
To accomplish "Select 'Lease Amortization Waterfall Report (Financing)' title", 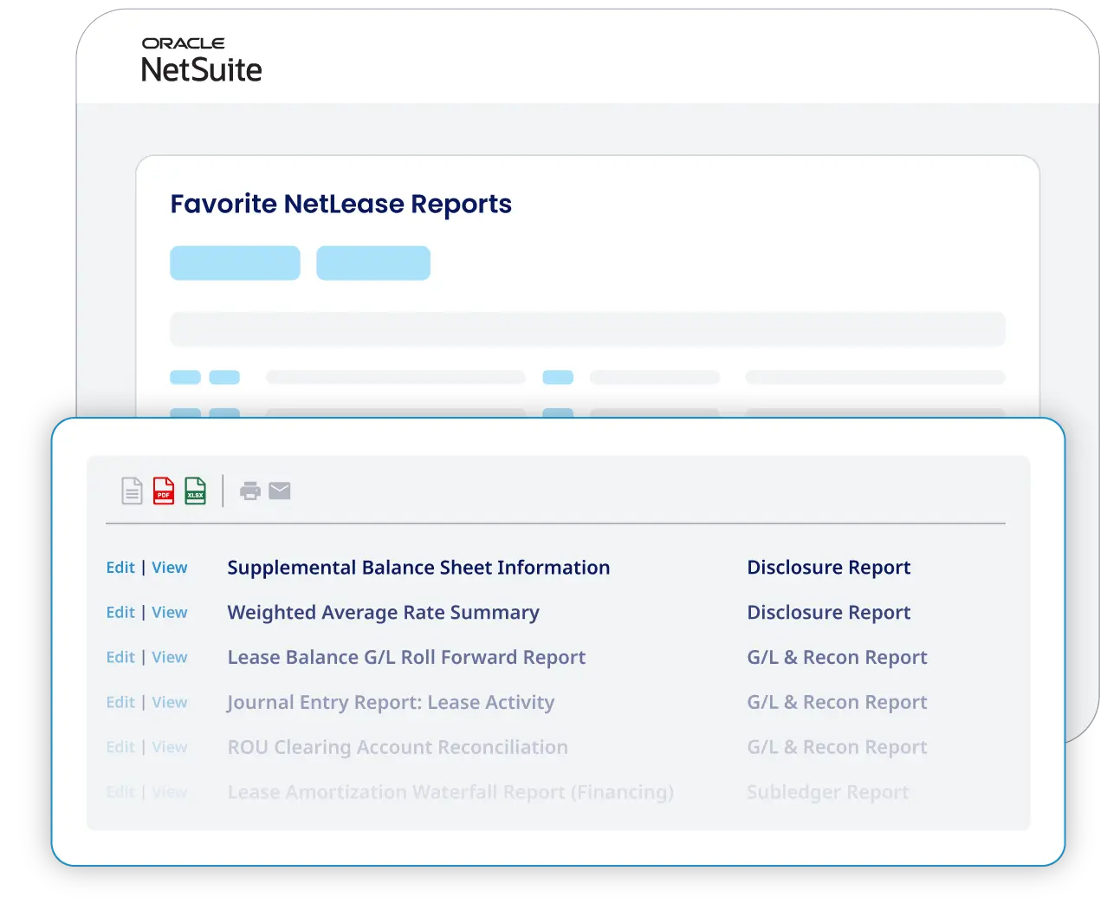I will pyautogui.click(x=450, y=793).
